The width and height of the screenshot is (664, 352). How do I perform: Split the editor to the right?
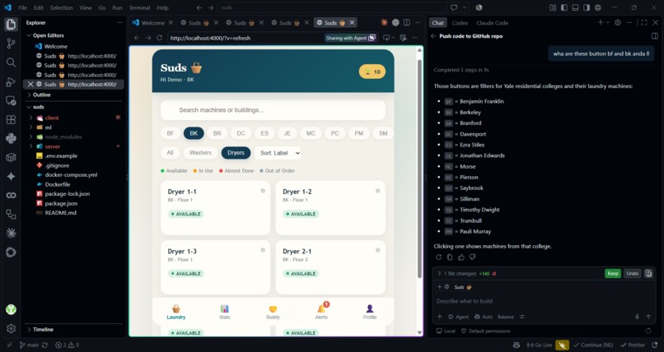pyautogui.click(x=406, y=22)
